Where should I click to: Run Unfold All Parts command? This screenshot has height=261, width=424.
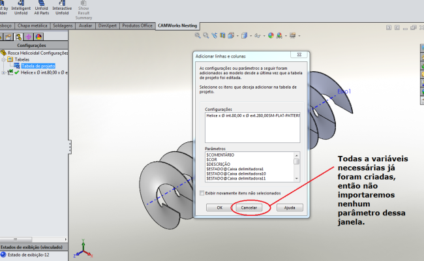coord(41,9)
